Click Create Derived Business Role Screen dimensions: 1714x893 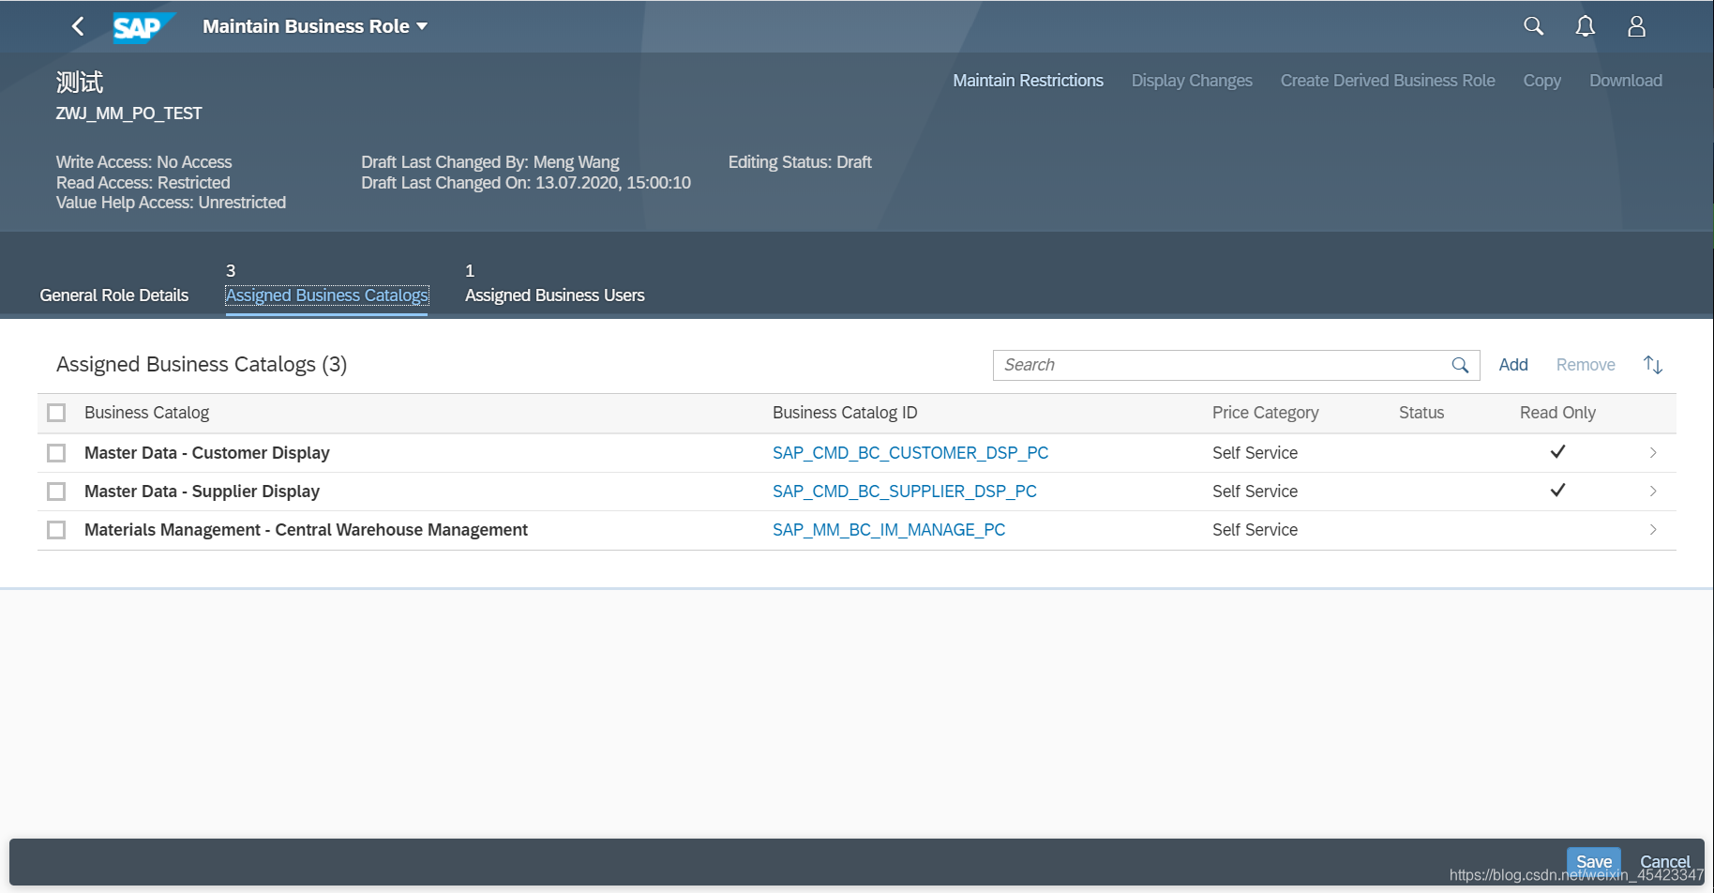[1388, 81]
